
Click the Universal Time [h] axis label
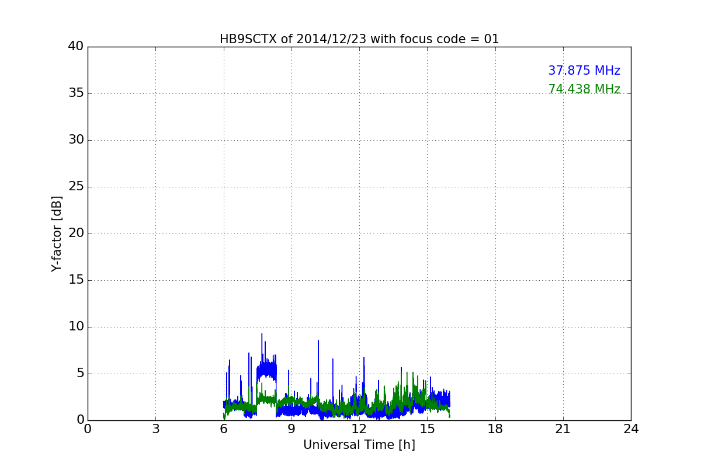click(359, 445)
